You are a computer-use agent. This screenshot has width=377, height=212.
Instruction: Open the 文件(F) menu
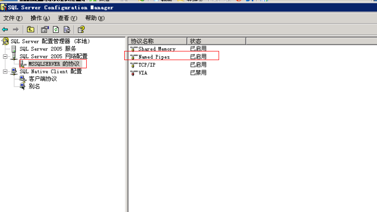pyautogui.click(x=13, y=18)
